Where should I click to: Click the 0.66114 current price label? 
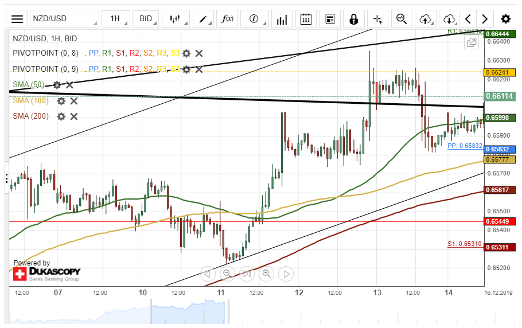pos(500,96)
